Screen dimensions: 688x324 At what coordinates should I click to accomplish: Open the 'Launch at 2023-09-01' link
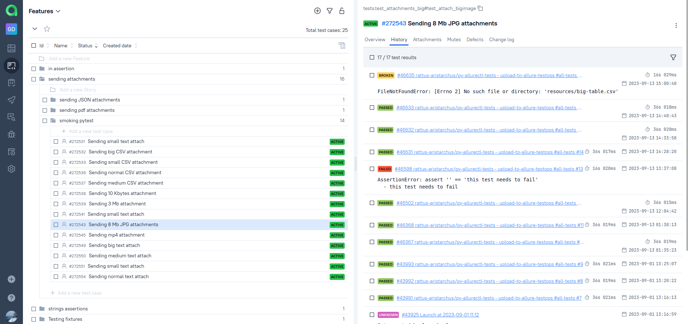440,315
